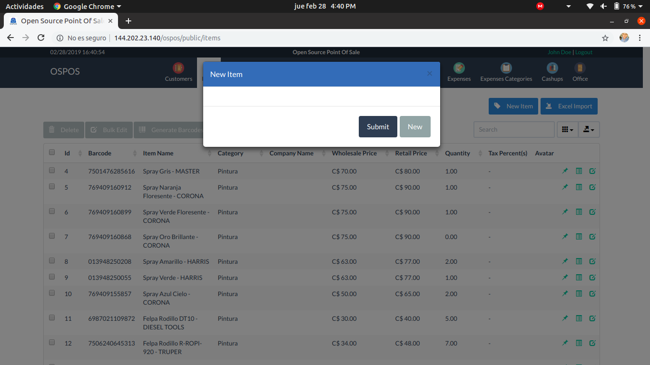Viewport: 650px width, 365px height.
Task: Open the Actividades menu
Action: pyautogui.click(x=24, y=6)
